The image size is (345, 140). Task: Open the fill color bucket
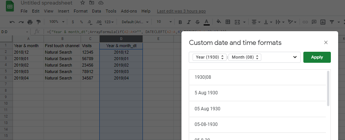219,22
